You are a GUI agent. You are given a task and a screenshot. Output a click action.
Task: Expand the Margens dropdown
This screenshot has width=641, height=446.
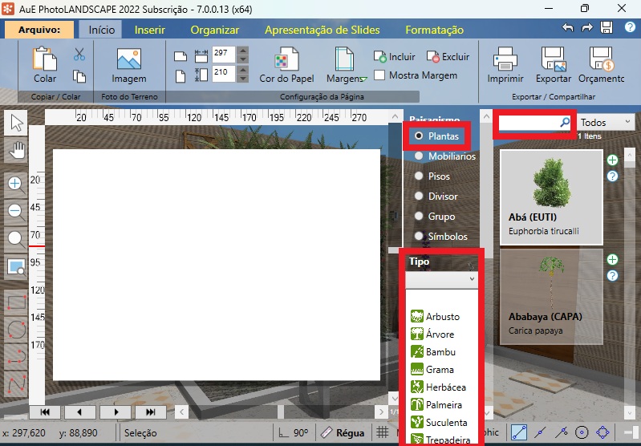[364, 79]
